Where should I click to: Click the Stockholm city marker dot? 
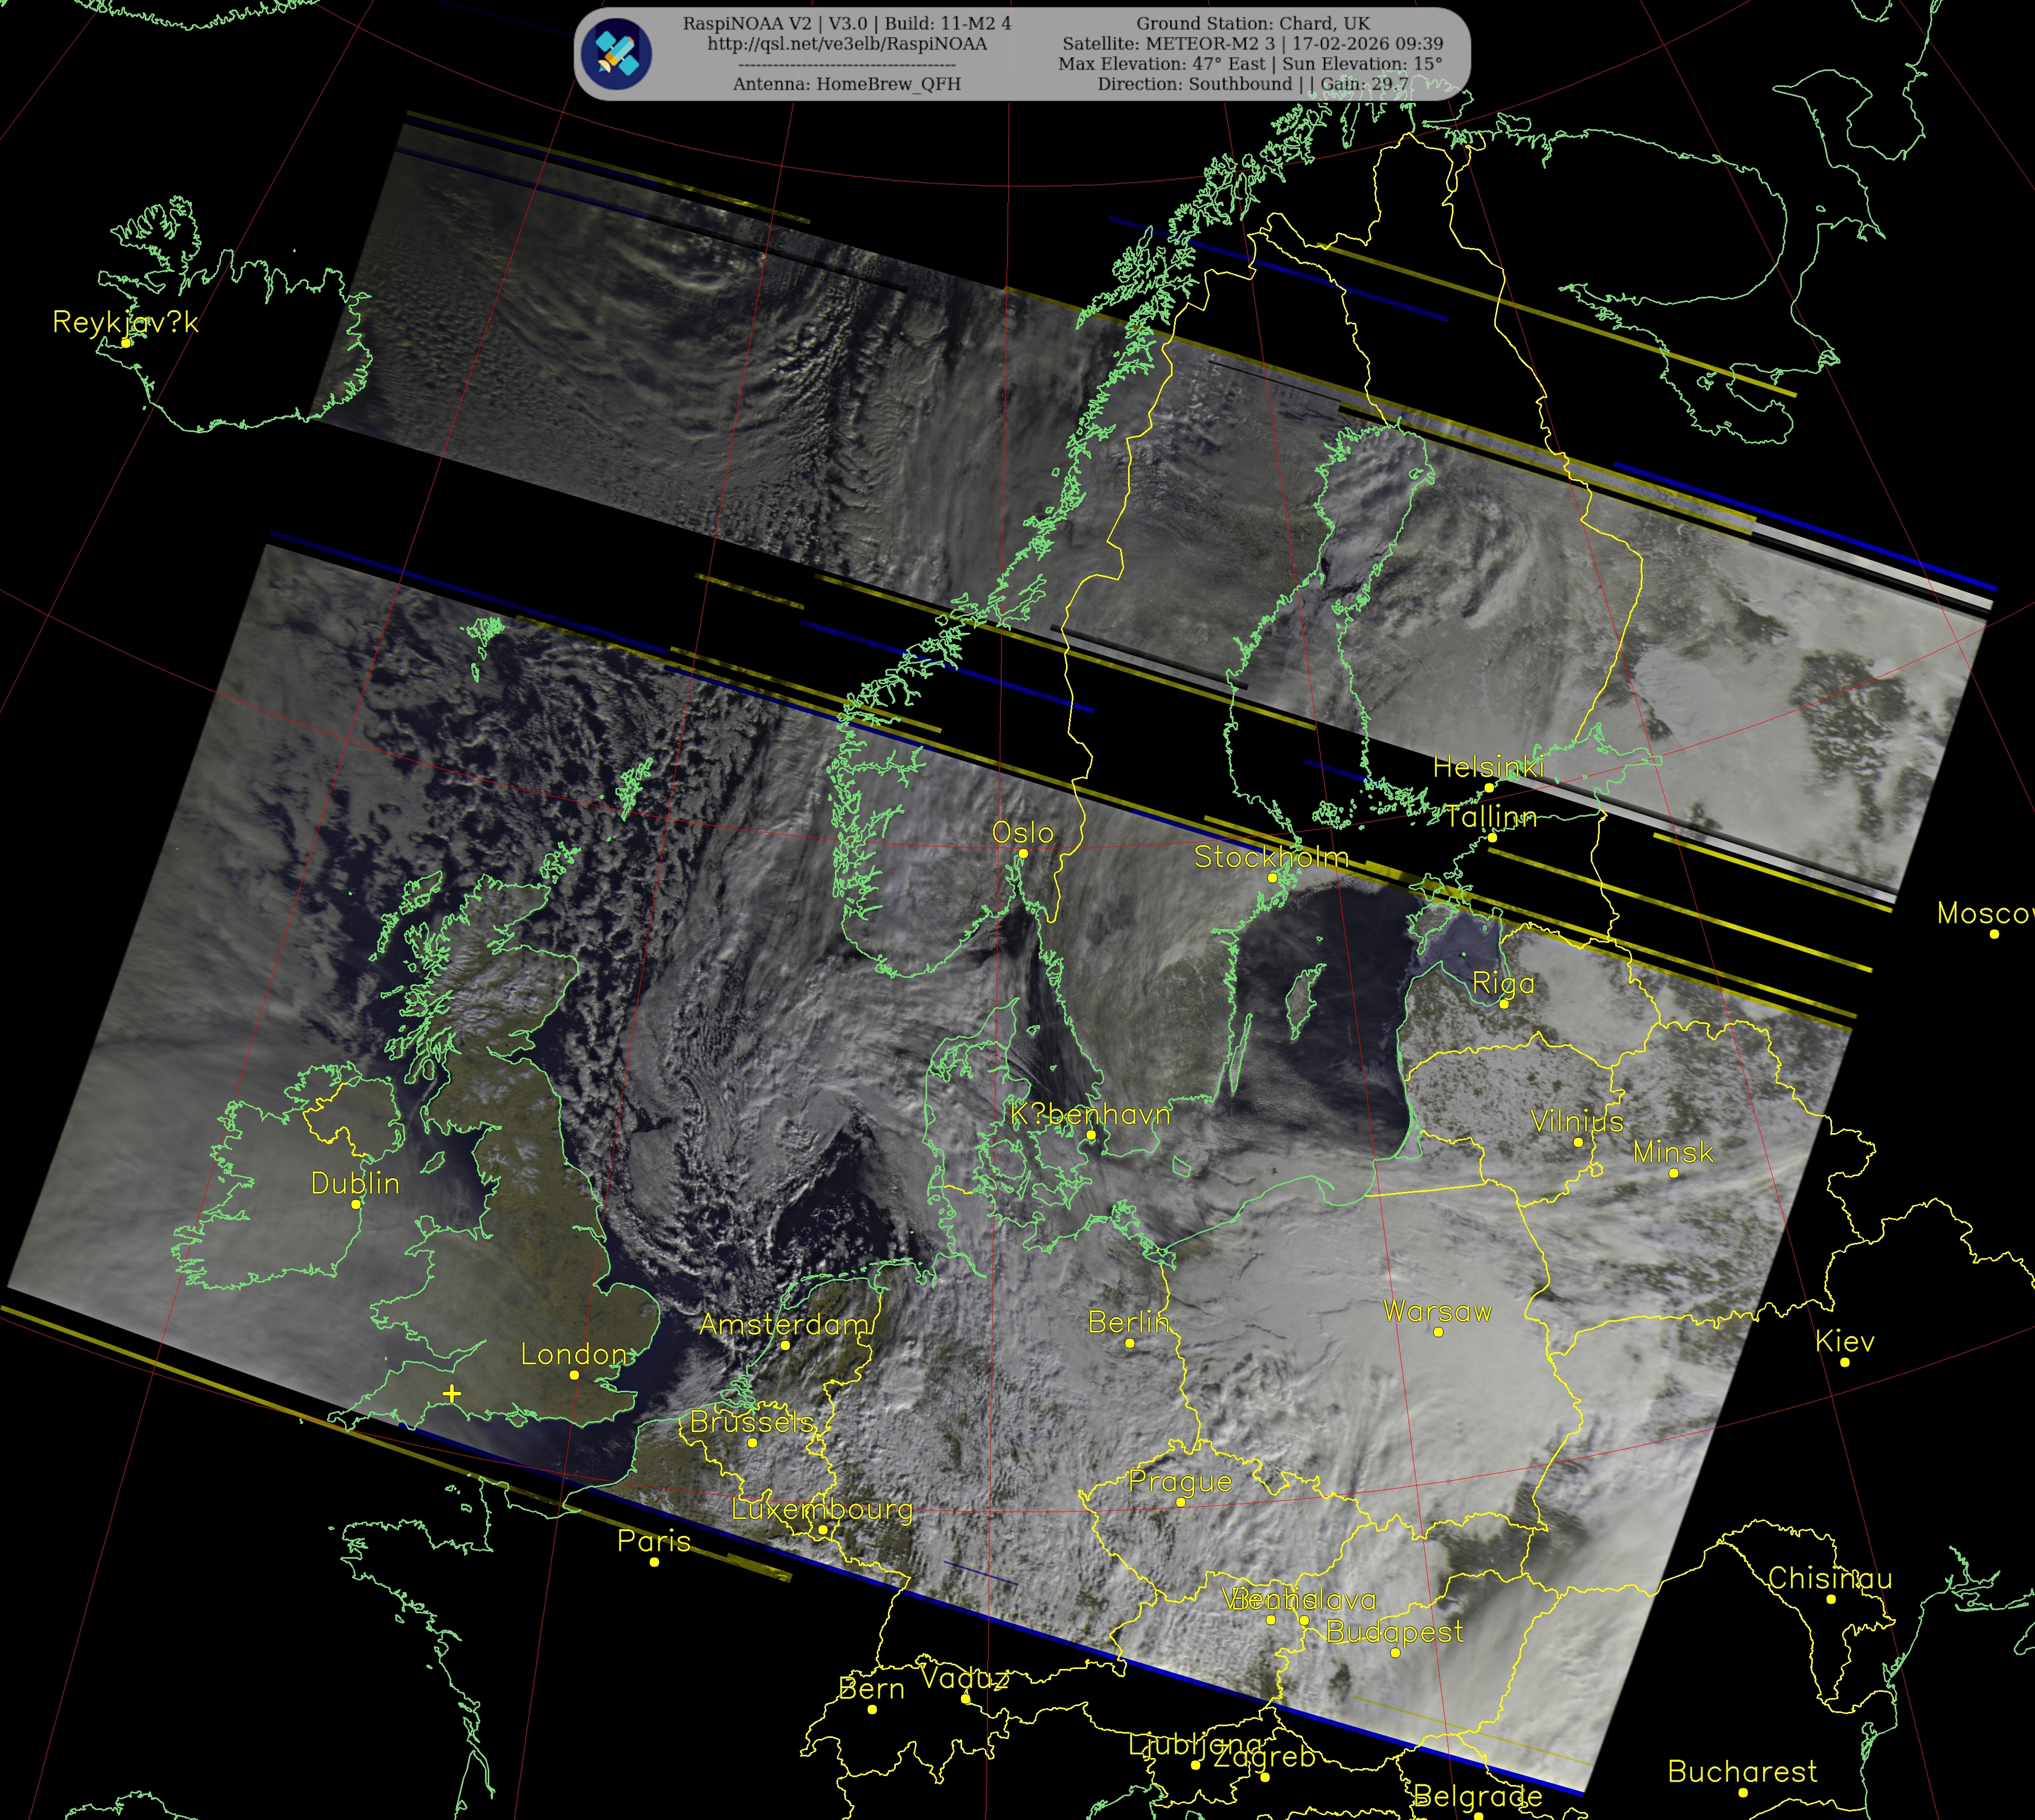[x=1272, y=878]
